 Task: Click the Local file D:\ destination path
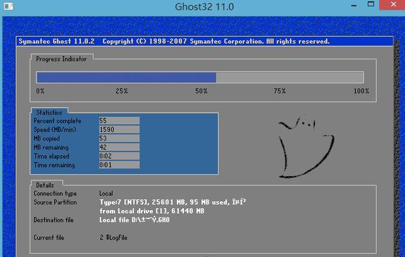click(134, 220)
